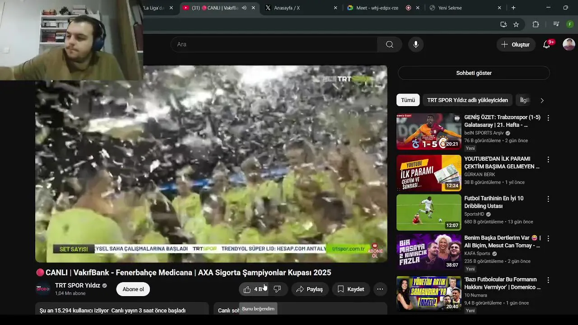
Task: Open 'Bazı Futbolcular Bu Formanın thumbnail
Action: pos(429,293)
